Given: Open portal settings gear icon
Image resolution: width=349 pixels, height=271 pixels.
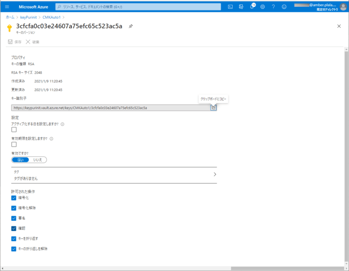Looking at the screenshot, I should click(263, 7).
